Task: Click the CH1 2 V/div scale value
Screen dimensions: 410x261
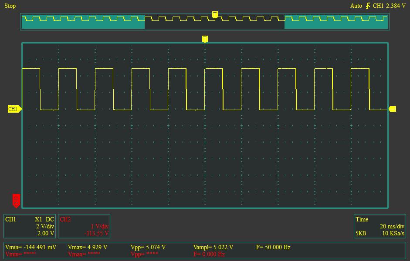Action: click(45, 227)
